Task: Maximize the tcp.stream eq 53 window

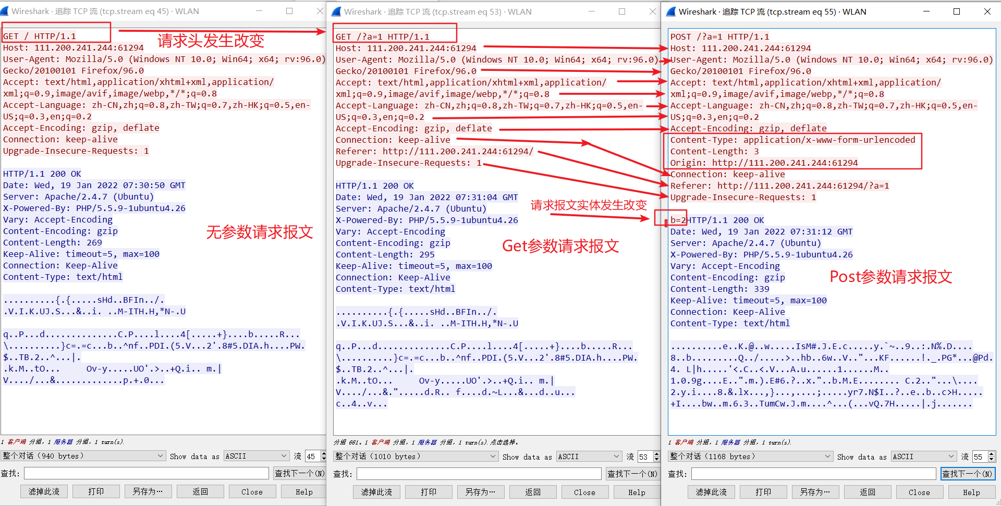Action: pos(622,11)
